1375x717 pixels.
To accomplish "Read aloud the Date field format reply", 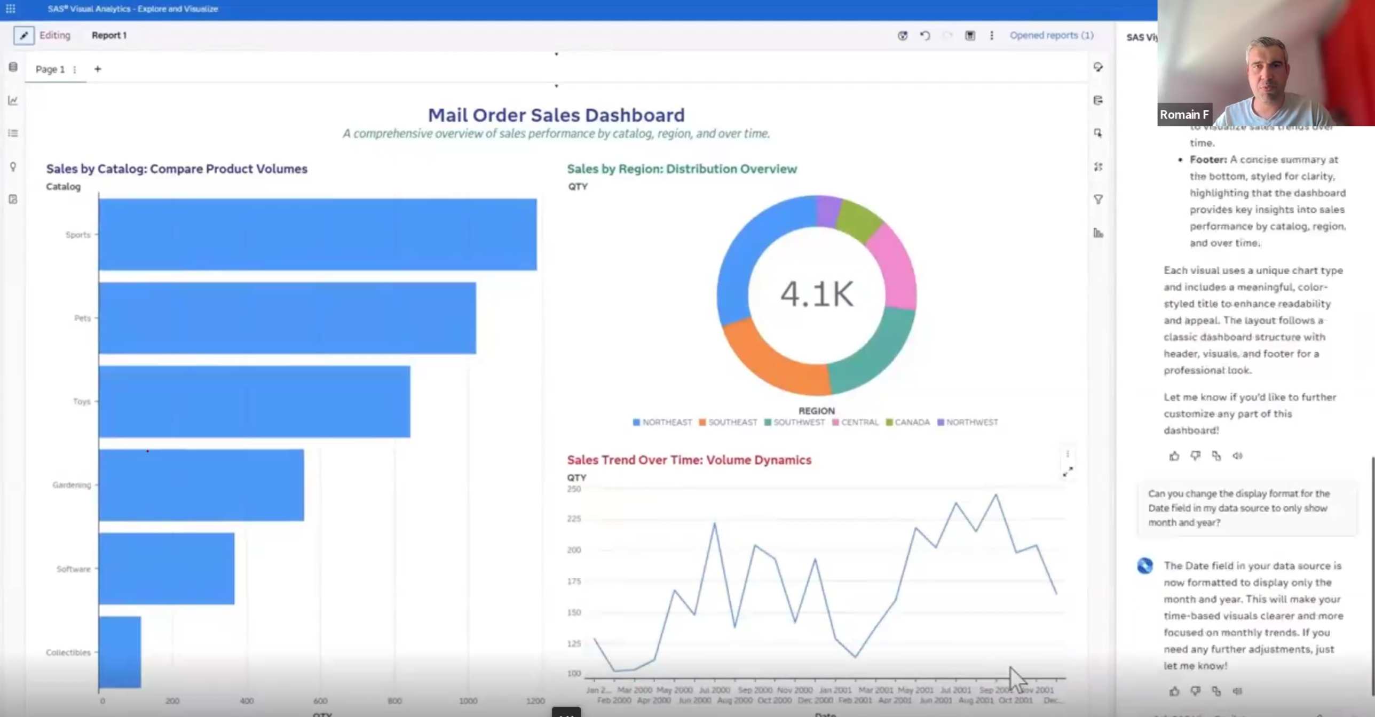I will click(x=1237, y=691).
